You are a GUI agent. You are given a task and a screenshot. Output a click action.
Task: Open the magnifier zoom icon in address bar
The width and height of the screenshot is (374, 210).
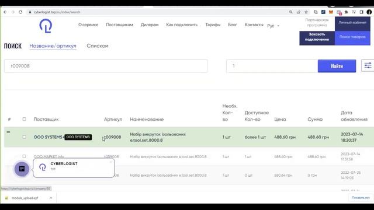coord(291,12)
